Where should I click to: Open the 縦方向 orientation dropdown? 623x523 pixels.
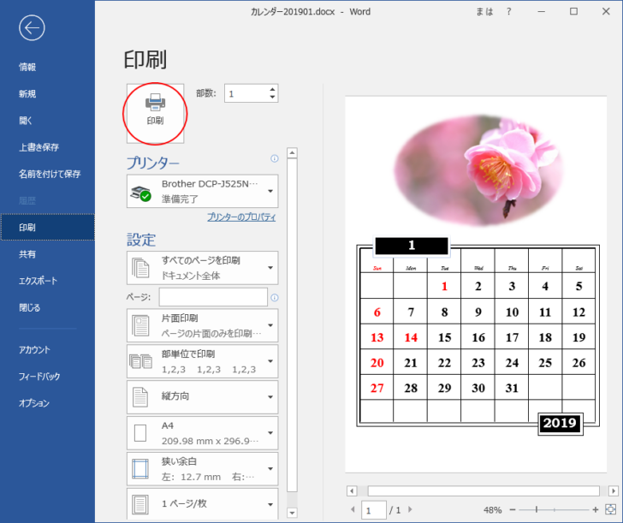pos(202,397)
